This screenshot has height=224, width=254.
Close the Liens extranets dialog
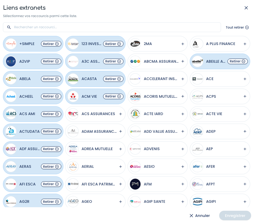(x=246, y=8)
